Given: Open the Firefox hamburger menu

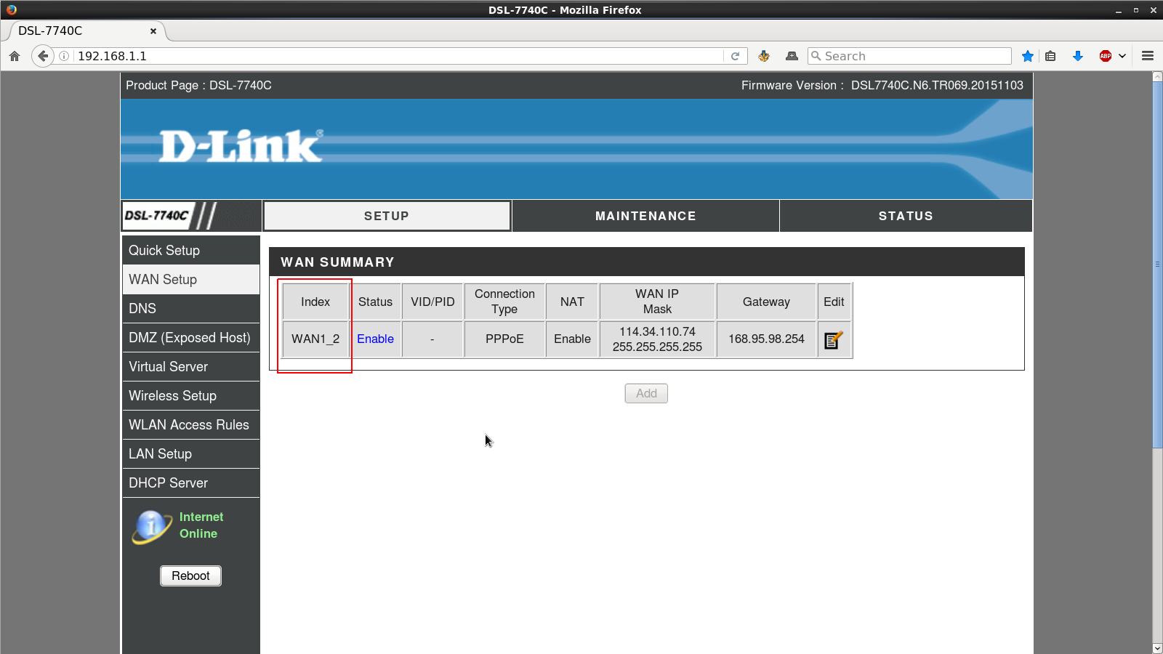Looking at the screenshot, I should tap(1148, 56).
